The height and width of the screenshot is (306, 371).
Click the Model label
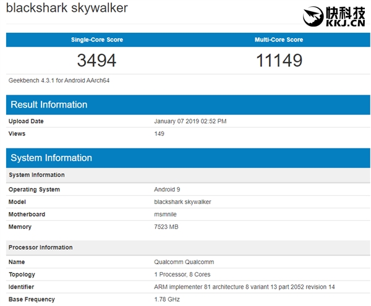click(x=17, y=202)
